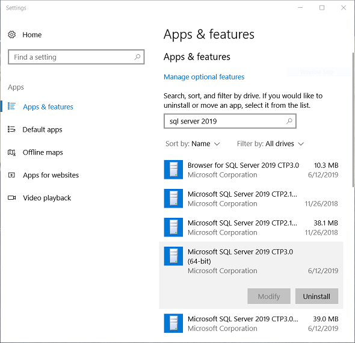Screen dimensions: 355x343
Task: Select Apps & features in sidebar
Action: click(48, 107)
